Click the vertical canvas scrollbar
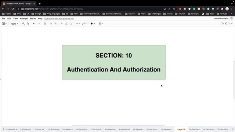Image resolution: width=235 pixels, height=132 pixels. tap(234, 80)
